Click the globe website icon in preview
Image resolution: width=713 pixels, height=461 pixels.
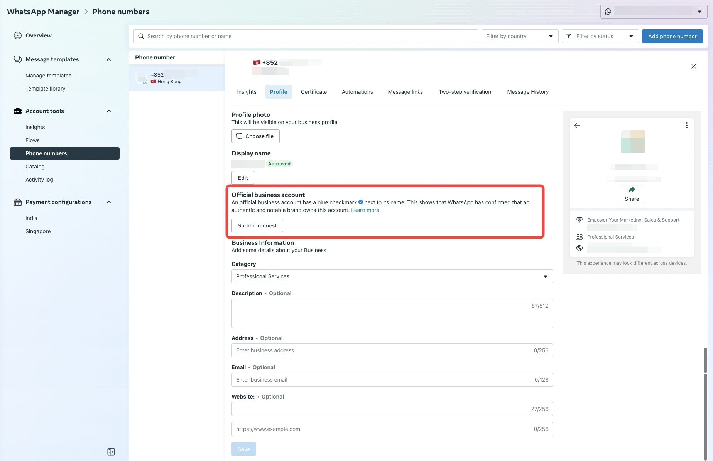(580, 248)
